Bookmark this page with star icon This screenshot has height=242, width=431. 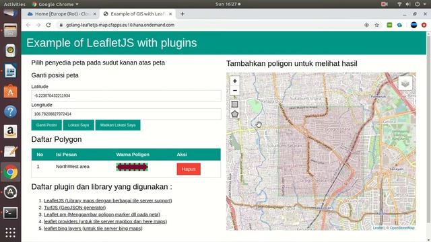point(377,25)
